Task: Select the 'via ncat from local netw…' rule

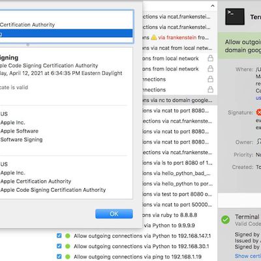Action: click(x=179, y=48)
